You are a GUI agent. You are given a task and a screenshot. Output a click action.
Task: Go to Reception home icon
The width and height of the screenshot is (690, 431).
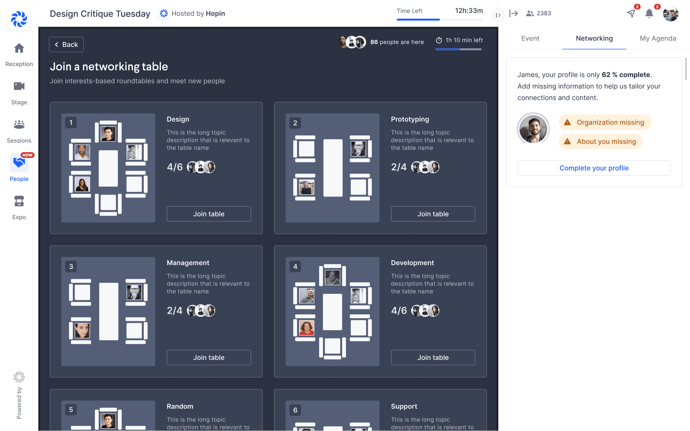(x=19, y=48)
